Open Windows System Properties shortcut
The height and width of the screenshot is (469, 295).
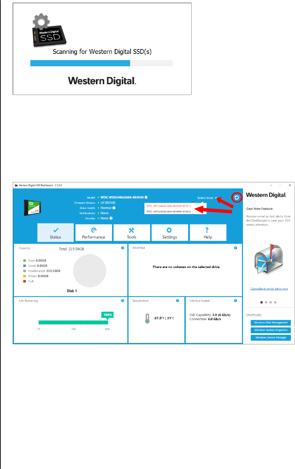coord(271,330)
